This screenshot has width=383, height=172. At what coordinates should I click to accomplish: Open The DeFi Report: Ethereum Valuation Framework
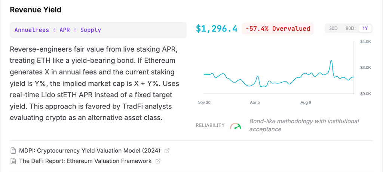click(x=85, y=161)
